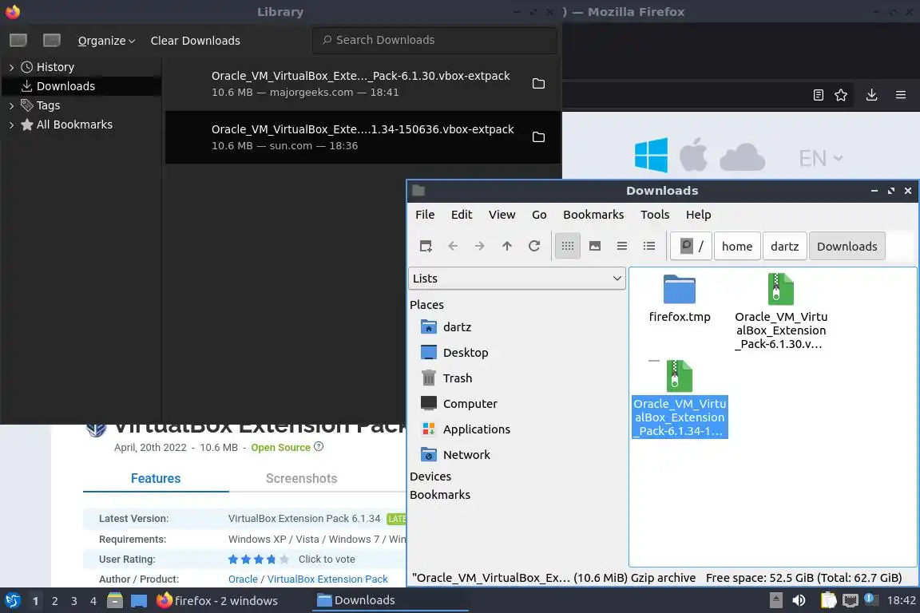
Task: Switch to the Screenshots tab
Action: (x=302, y=479)
